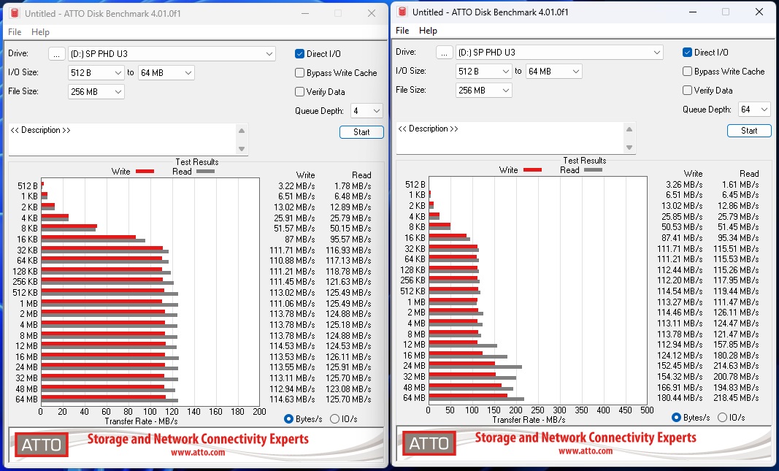Click drive browse '...' button in left window

[x=57, y=53]
